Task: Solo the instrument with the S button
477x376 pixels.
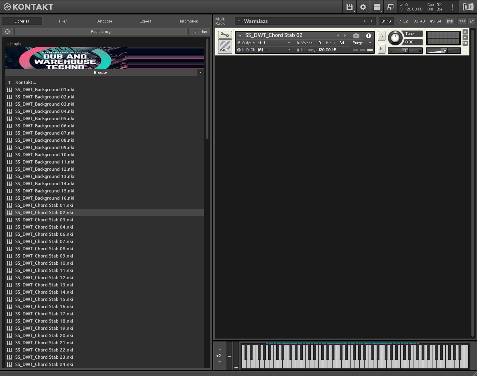Action: tap(381, 36)
